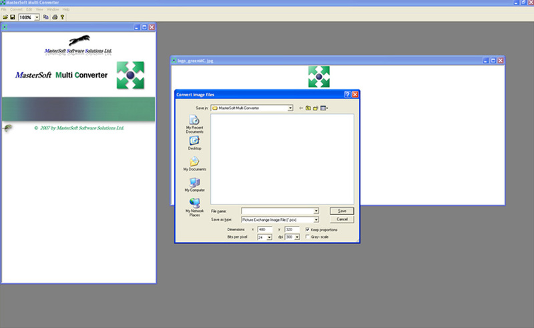Viewport: 534px width, 328px height.
Task: Open the File menu
Action: (4, 9)
